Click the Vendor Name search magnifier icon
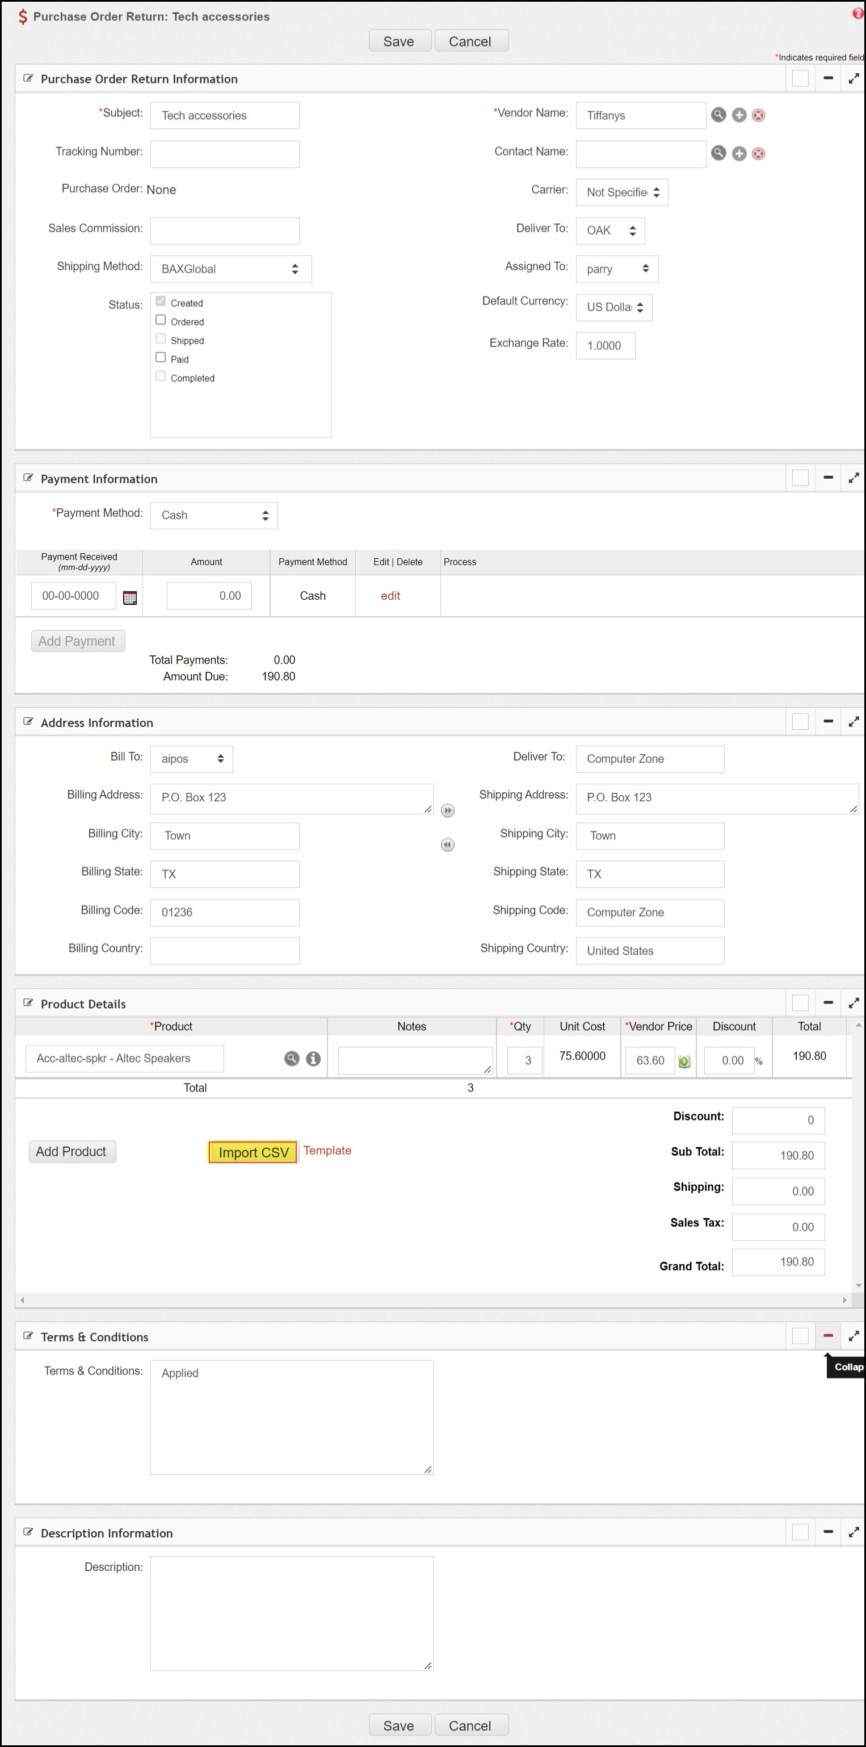 [718, 115]
